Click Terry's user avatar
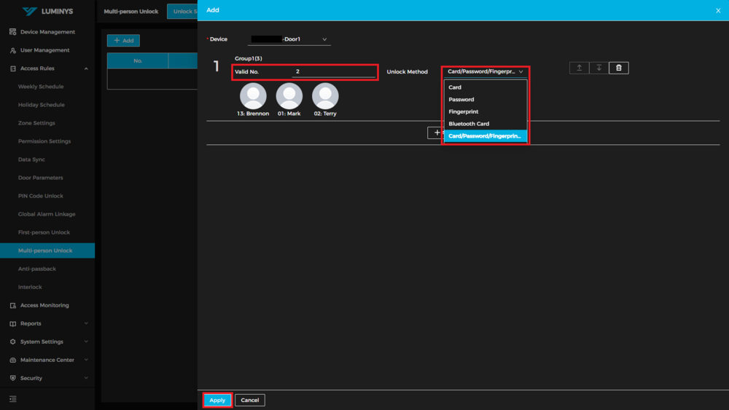This screenshot has width=729, height=410. 325,96
